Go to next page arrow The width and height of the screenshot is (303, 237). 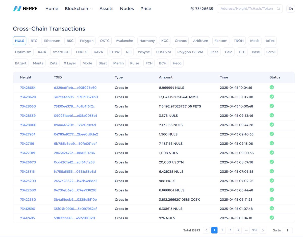(263, 230)
